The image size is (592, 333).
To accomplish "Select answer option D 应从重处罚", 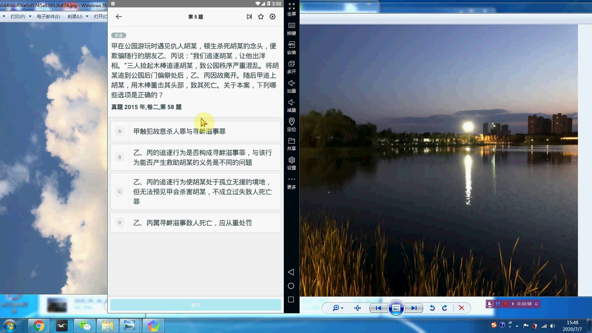I will pos(195,223).
